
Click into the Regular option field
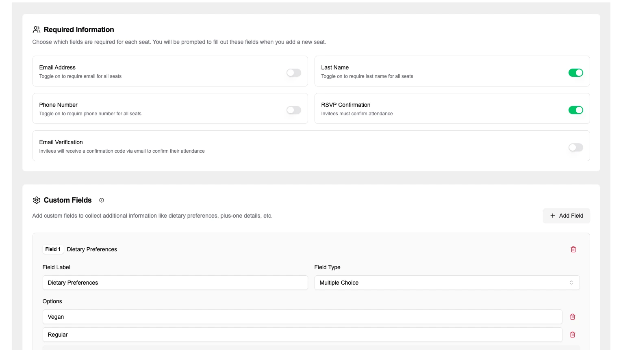(302, 335)
